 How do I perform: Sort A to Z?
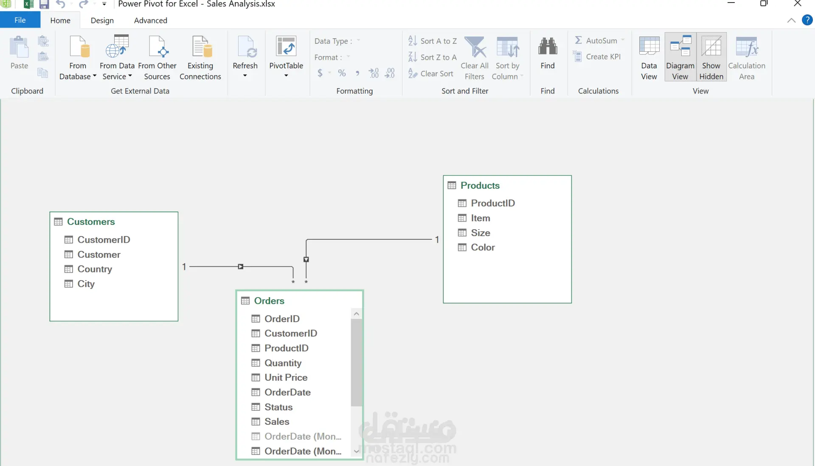tap(432, 41)
